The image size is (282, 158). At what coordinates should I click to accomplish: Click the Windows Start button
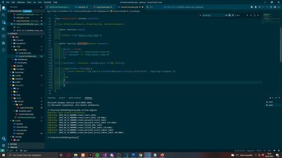click(x=4, y=155)
